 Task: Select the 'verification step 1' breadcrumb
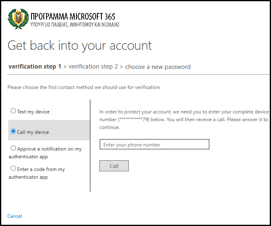pos(35,66)
